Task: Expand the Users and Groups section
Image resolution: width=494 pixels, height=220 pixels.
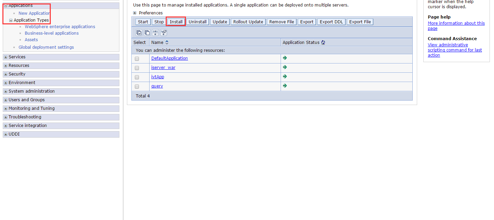Action: (5, 100)
